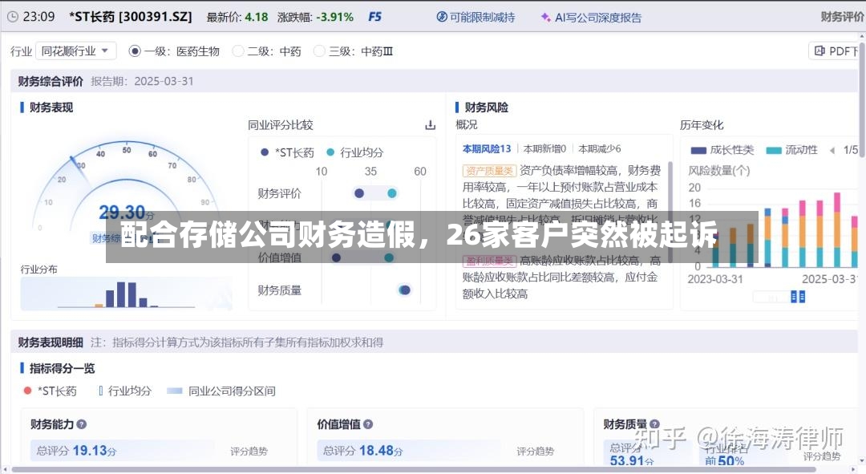Open the 同花顺行业 dropdown
Viewport: 866px width, 474px height.
click(75, 51)
